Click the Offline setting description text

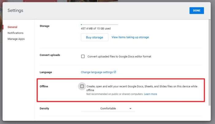142,88
